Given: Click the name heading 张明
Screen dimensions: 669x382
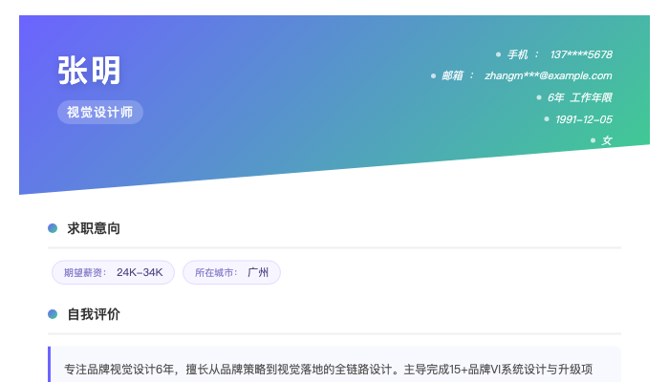Looking at the screenshot, I should (x=89, y=71).
